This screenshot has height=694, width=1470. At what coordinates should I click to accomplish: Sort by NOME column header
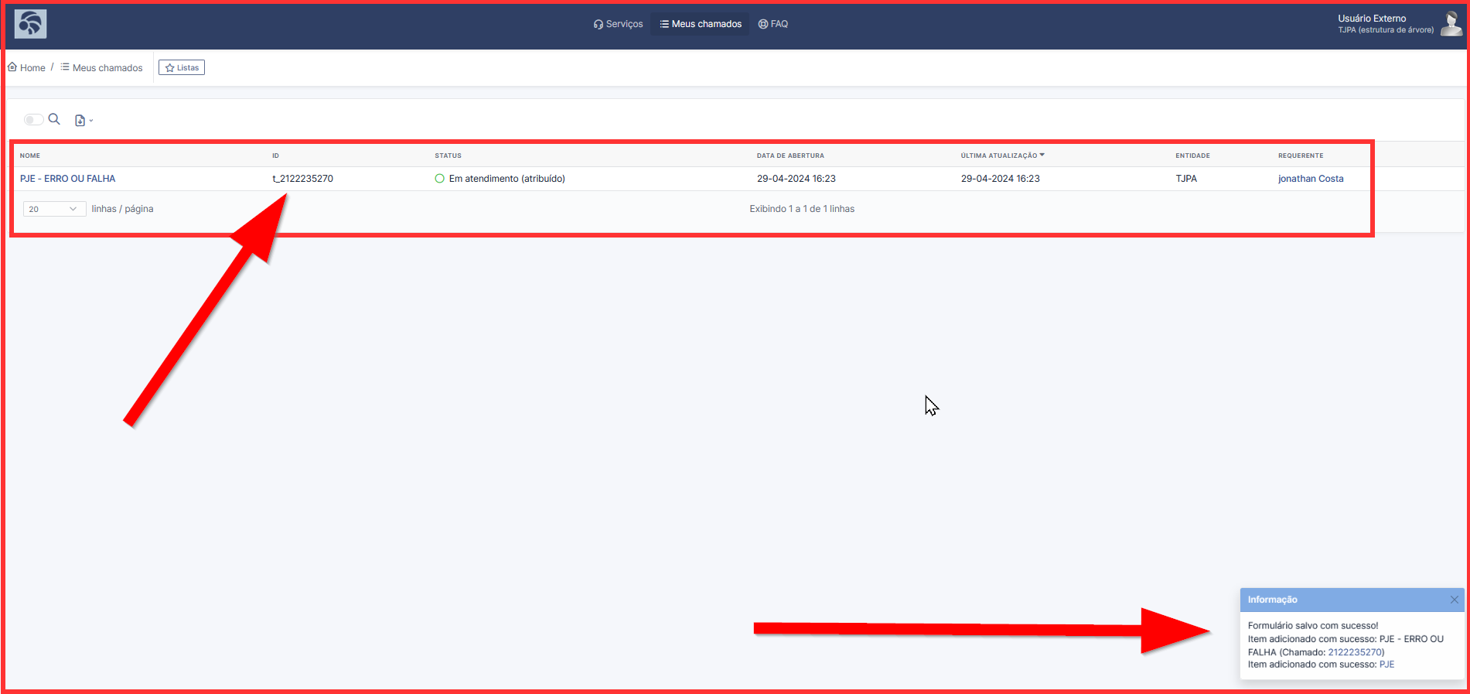pyautogui.click(x=30, y=156)
